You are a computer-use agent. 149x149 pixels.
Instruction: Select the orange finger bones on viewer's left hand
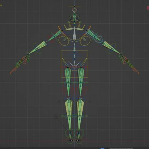(14, 70)
